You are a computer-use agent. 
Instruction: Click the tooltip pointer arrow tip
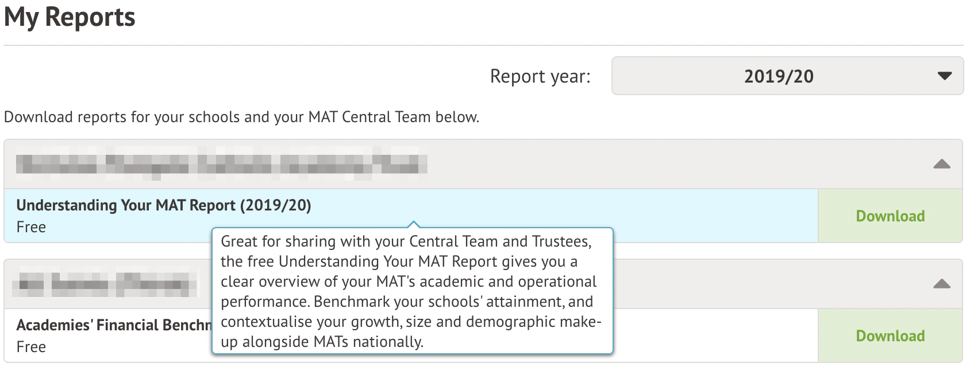coord(413,223)
